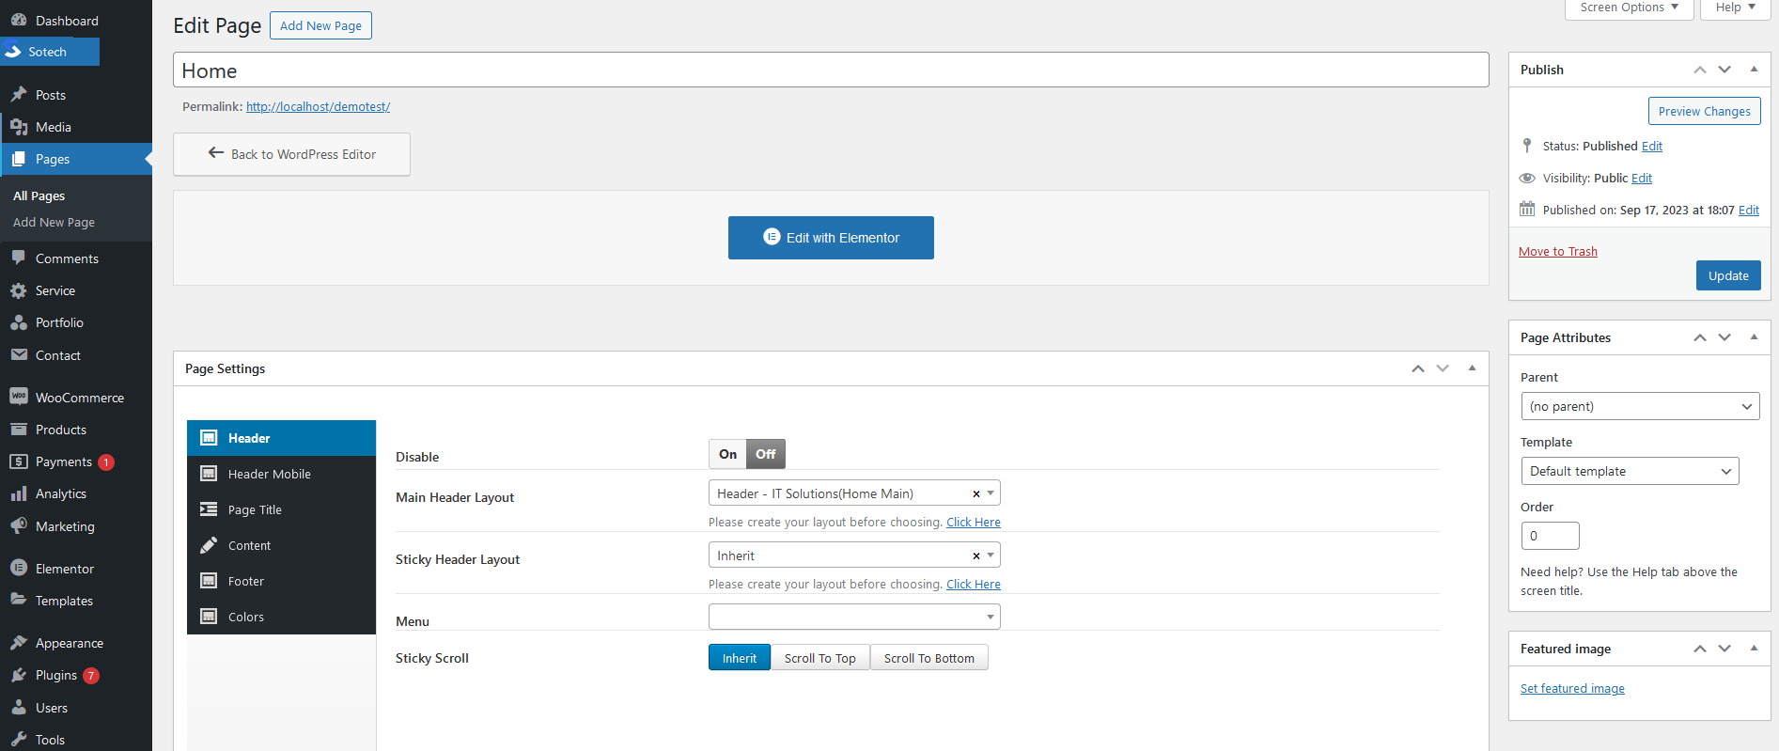Click the Analytics bar chart icon
Image resolution: width=1779 pixels, height=751 pixels.
pos(19,493)
